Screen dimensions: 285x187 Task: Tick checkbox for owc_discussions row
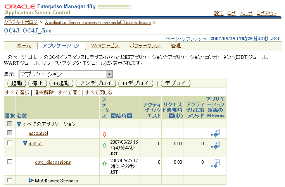10,161
